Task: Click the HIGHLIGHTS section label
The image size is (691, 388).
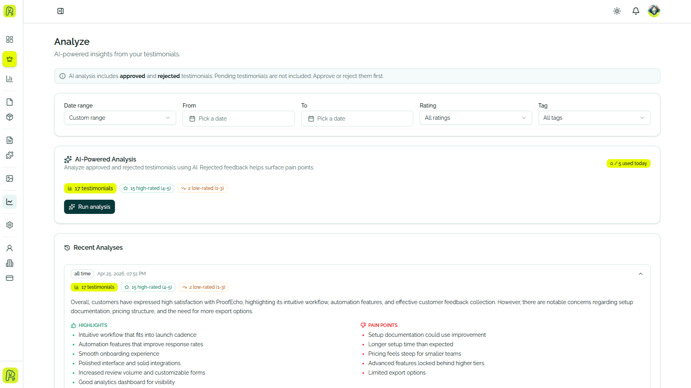Action: coord(93,325)
